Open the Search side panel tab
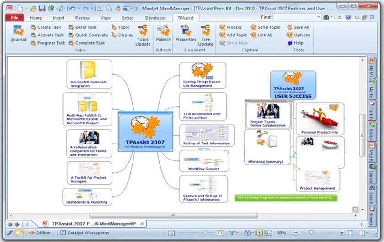The height and width of the screenshot is (242, 384). coord(372,195)
